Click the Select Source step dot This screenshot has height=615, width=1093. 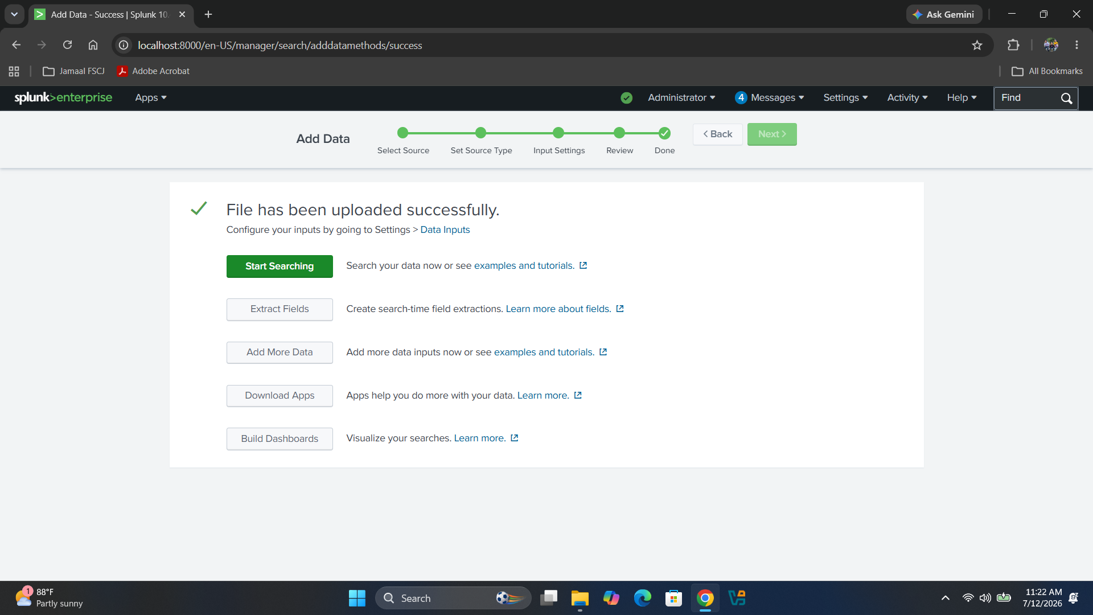click(403, 133)
